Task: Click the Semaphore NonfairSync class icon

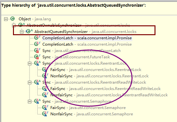Action: point(44,114)
